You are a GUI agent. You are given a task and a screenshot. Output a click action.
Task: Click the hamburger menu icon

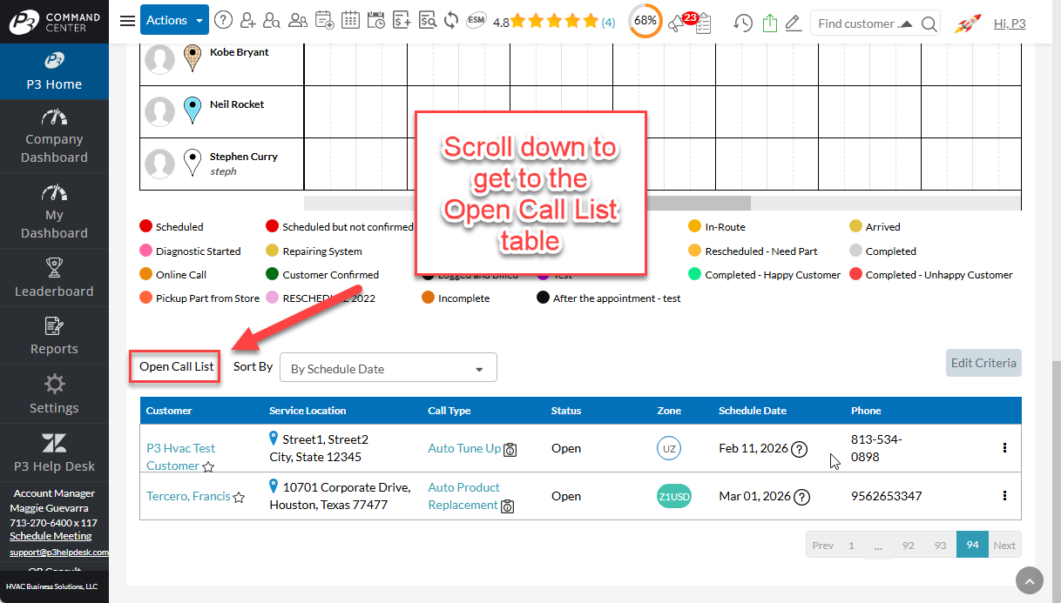pos(127,21)
